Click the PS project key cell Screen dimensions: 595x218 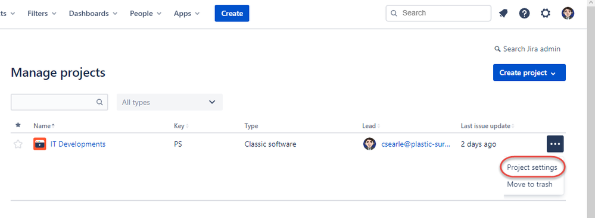tap(177, 144)
